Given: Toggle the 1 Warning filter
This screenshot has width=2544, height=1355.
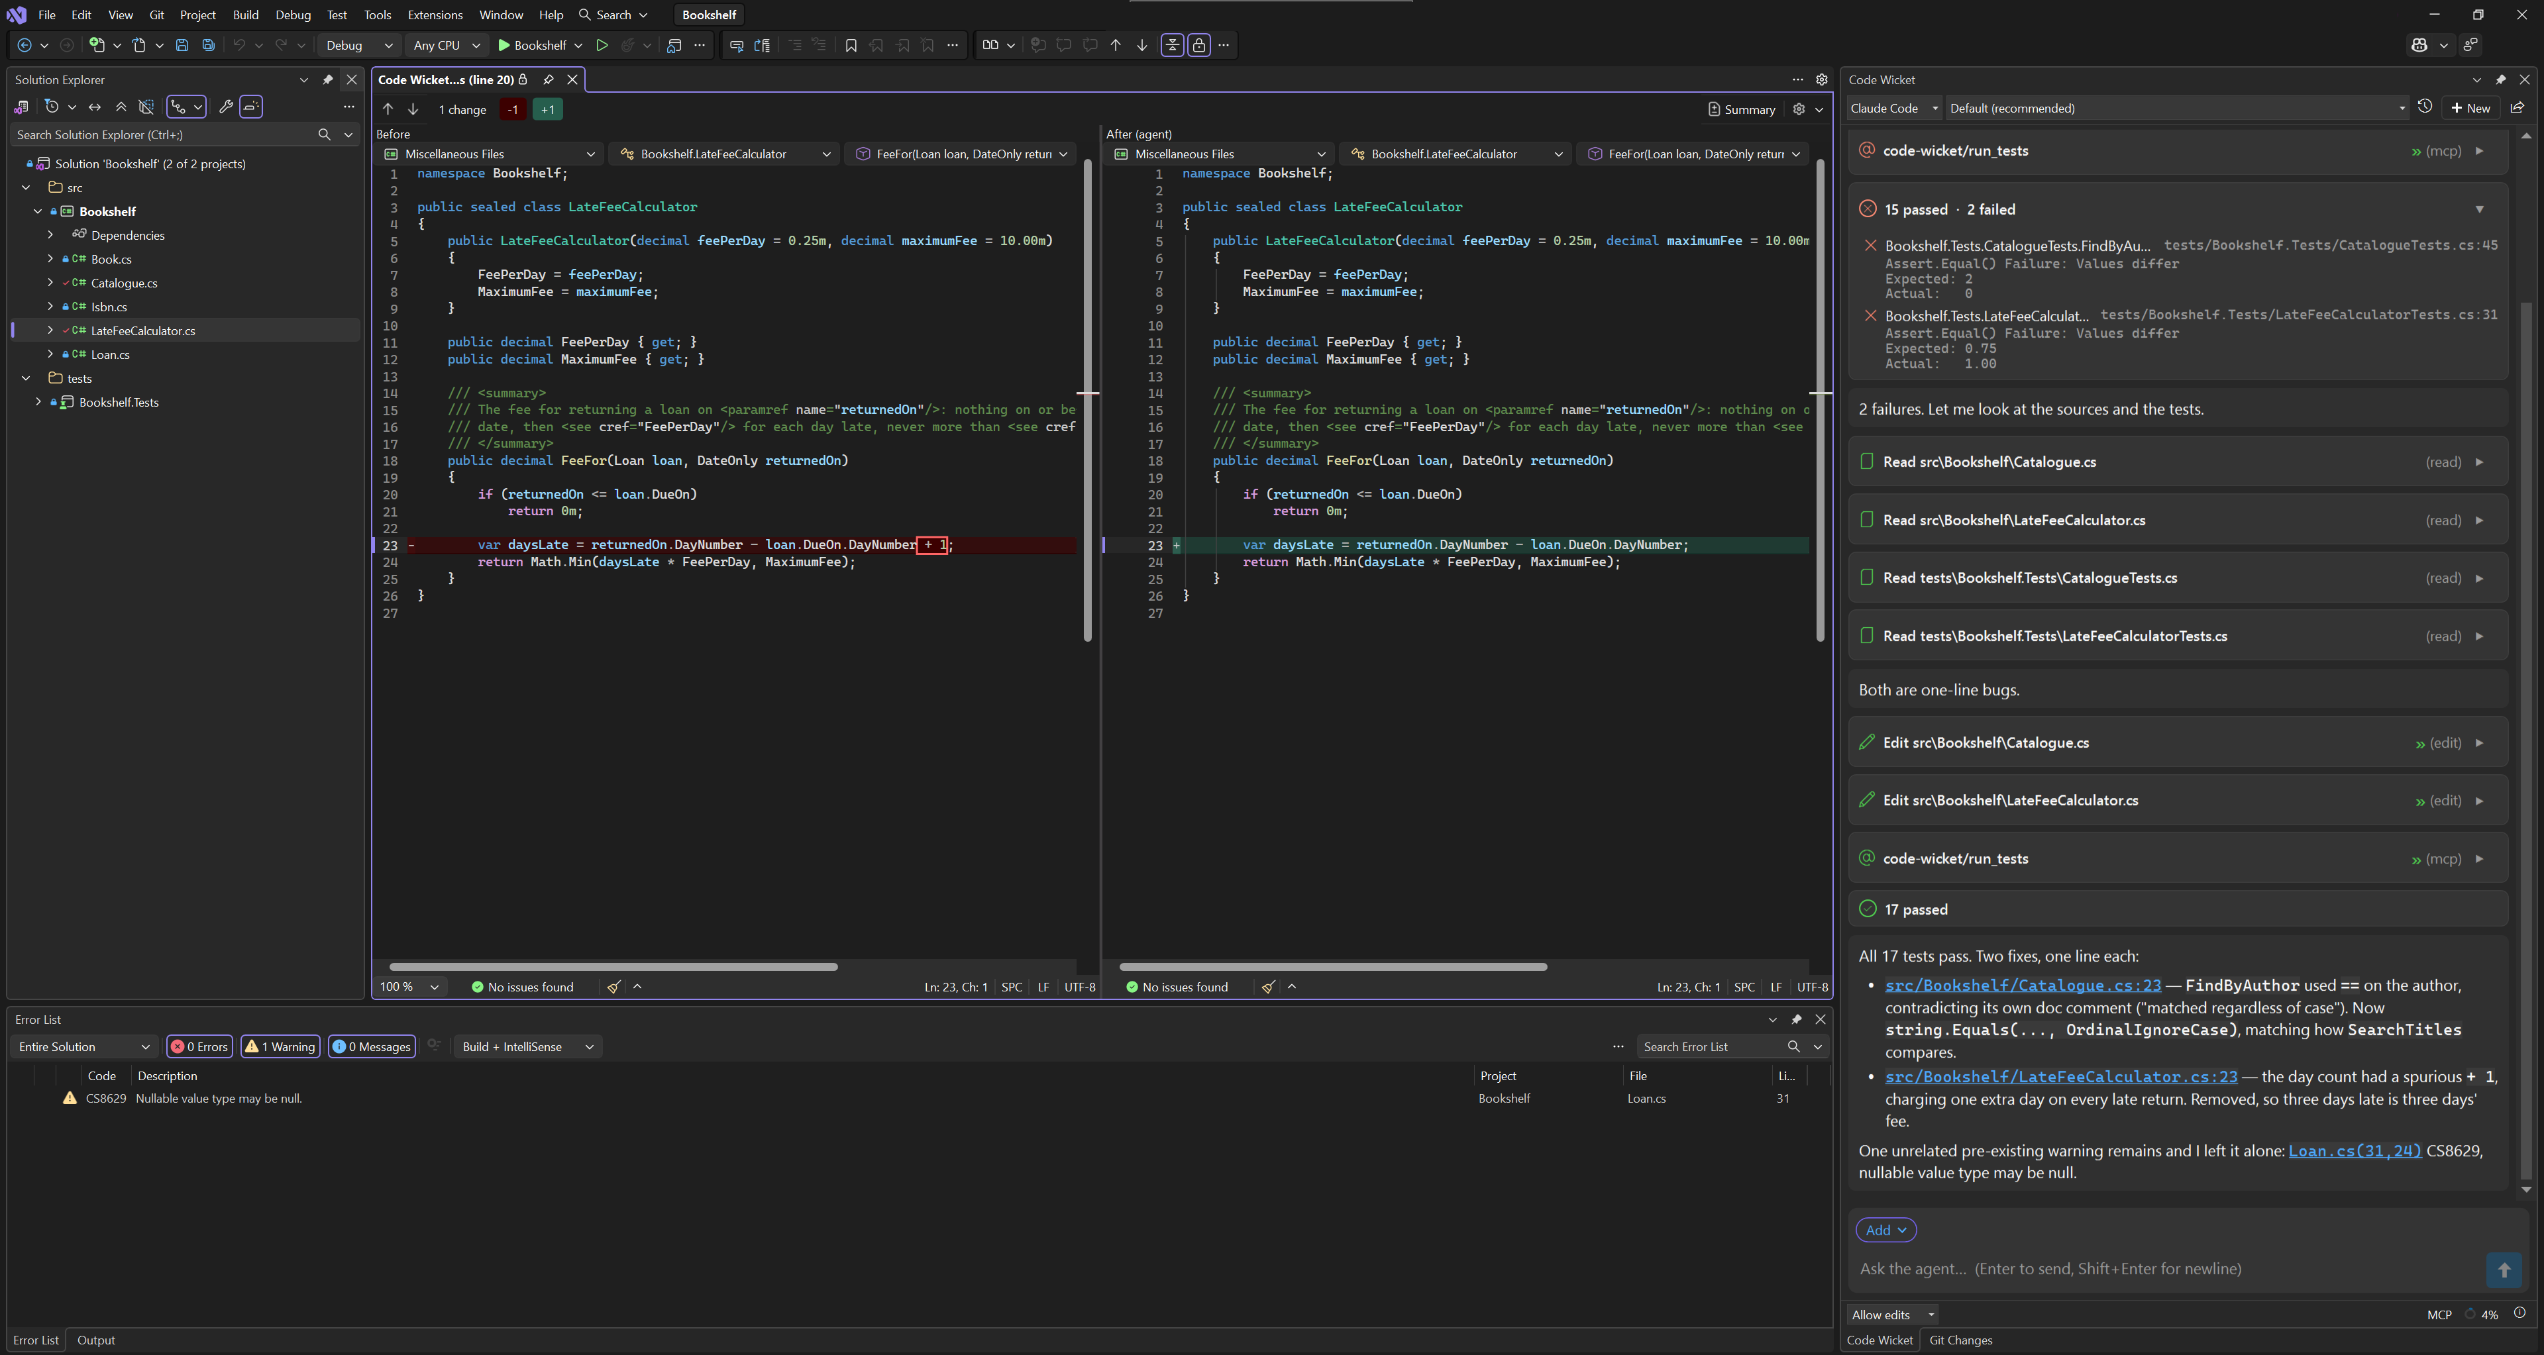Looking at the screenshot, I should pos(280,1047).
